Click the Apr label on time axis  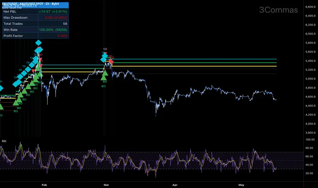tap(175, 185)
